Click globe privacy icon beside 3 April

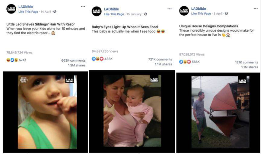[x=226, y=14]
